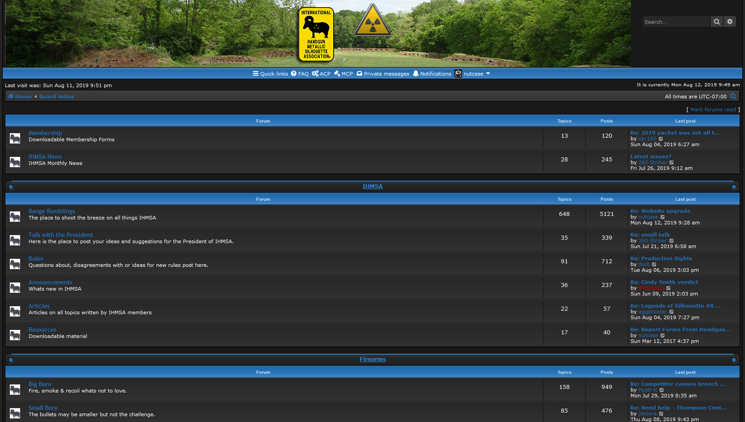The width and height of the screenshot is (745, 422).
Task: Click the Big Bore forum status icon
Action: click(x=15, y=389)
